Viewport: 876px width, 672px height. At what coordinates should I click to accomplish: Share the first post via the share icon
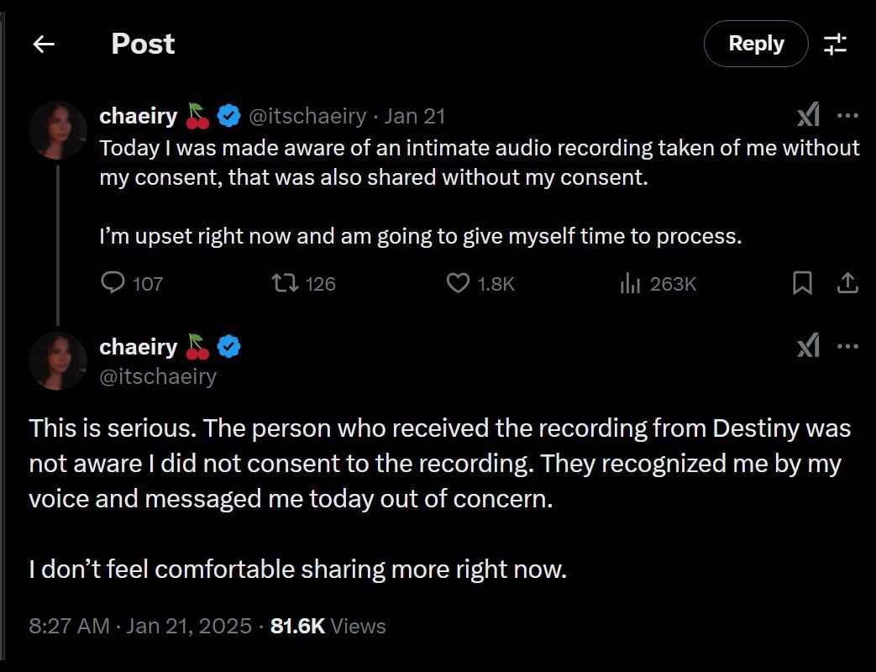pyautogui.click(x=848, y=283)
